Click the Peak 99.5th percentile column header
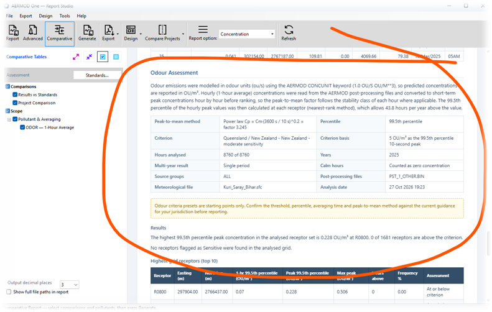Screen dimensions: 492x312 pos(307,275)
